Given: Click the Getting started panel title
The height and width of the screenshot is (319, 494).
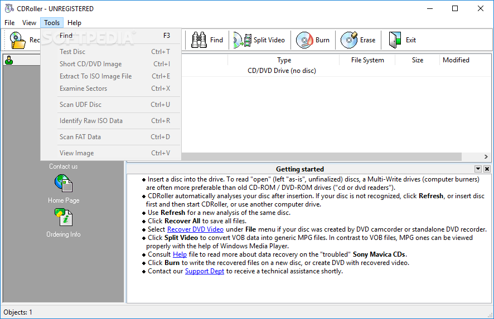Looking at the screenshot, I should tap(299, 169).
